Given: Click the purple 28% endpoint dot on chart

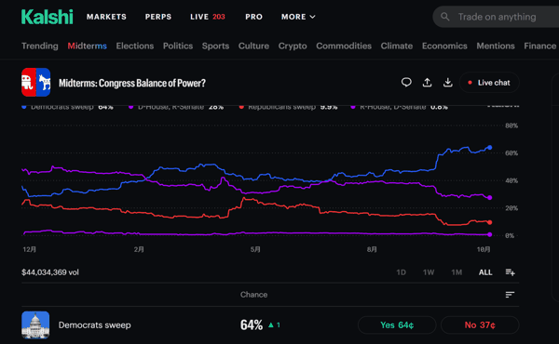Looking at the screenshot, I should [489, 197].
